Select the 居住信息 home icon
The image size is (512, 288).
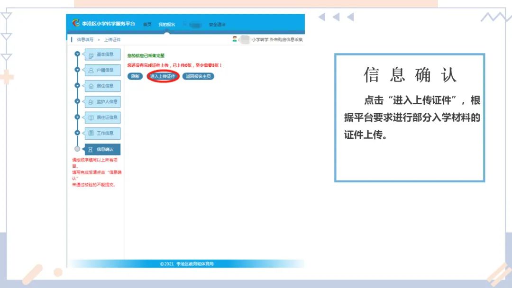click(90, 86)
